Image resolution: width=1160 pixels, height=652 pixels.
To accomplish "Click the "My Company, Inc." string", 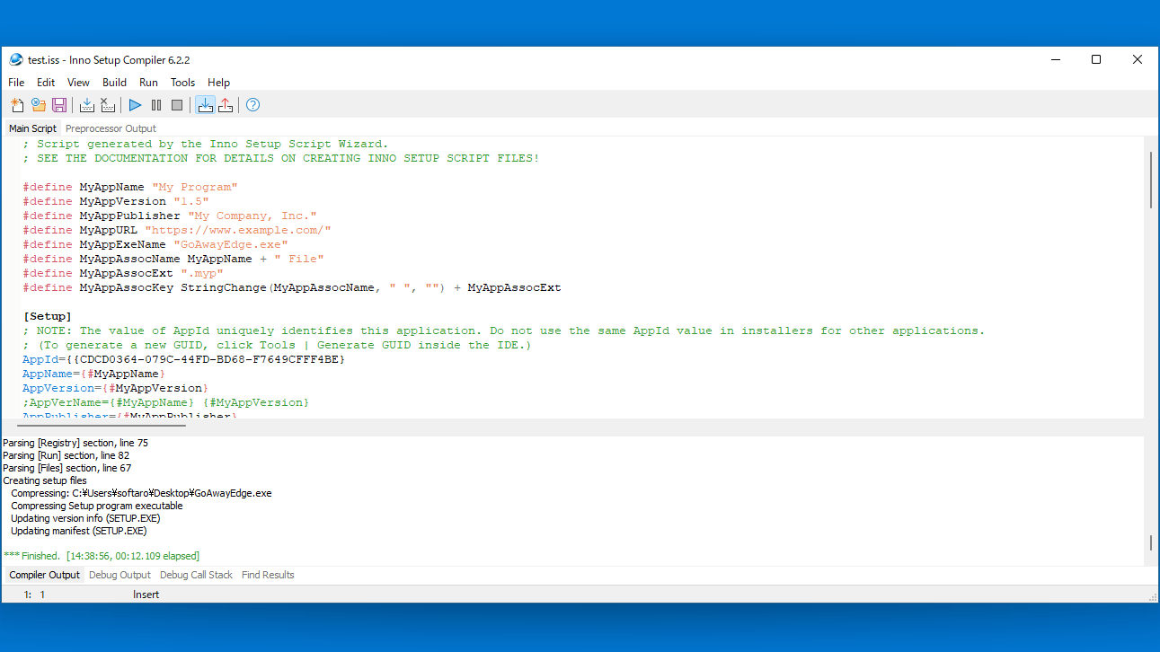I will [x=252, y=216].
